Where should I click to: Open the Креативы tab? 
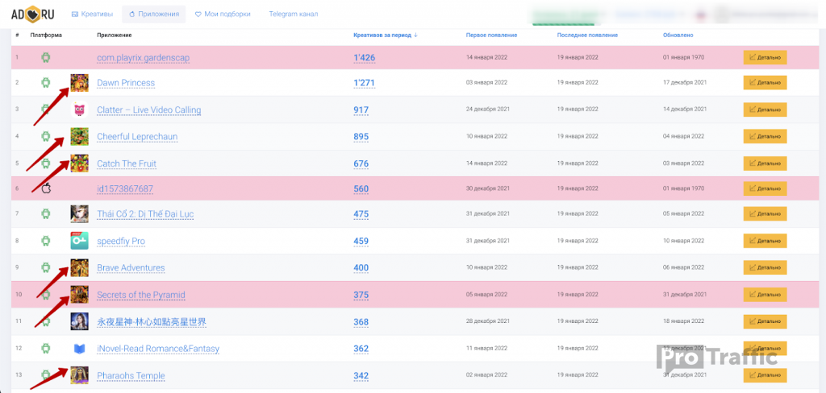[x=92, y=14]
